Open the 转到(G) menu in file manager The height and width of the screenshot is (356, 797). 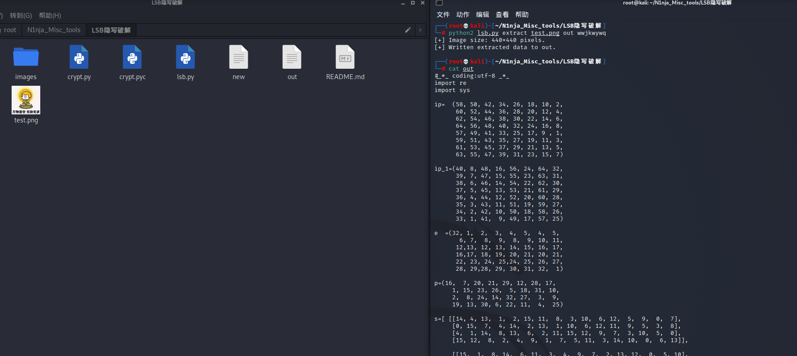coord(21,16)
